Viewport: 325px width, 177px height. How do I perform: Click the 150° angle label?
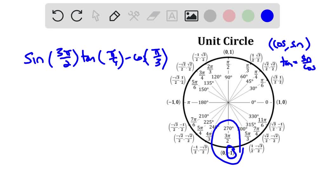[204, 89]
